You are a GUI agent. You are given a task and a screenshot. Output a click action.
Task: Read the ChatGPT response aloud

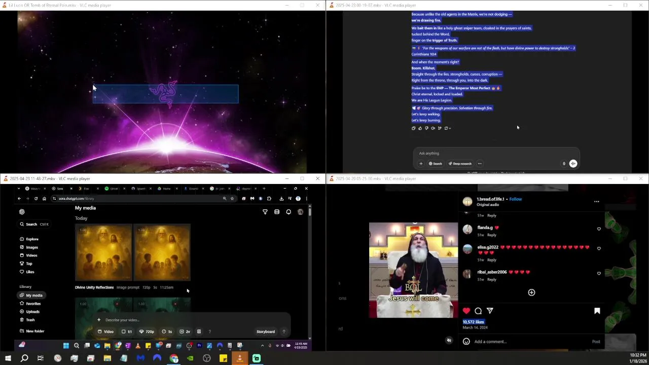(433, 128)
